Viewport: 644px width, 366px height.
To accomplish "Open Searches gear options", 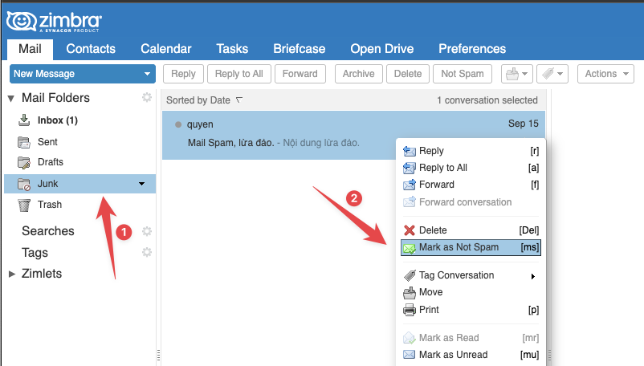I will coord(147,231).
